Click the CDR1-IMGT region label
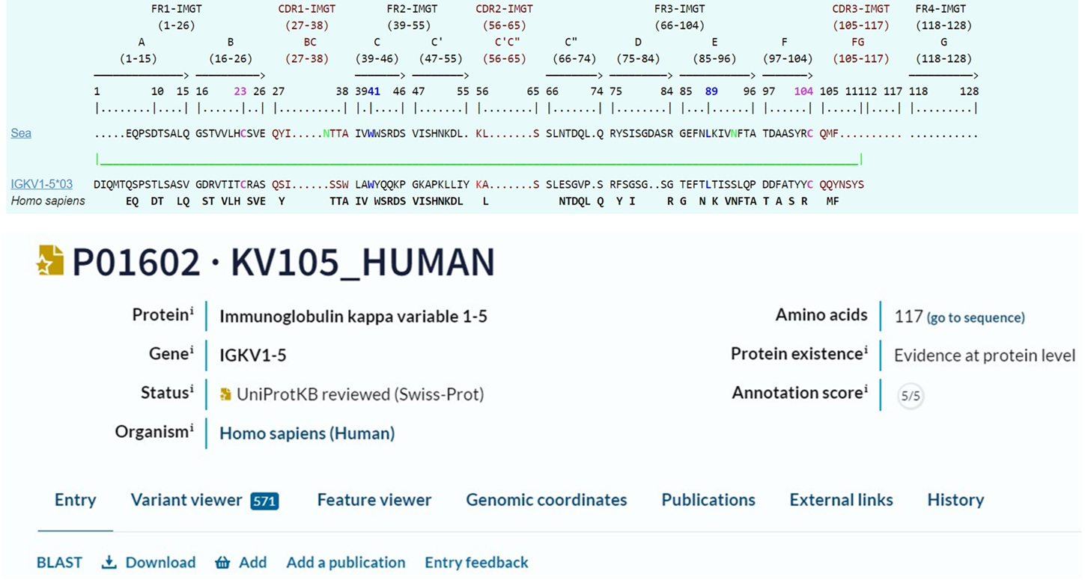 (307, 9)
